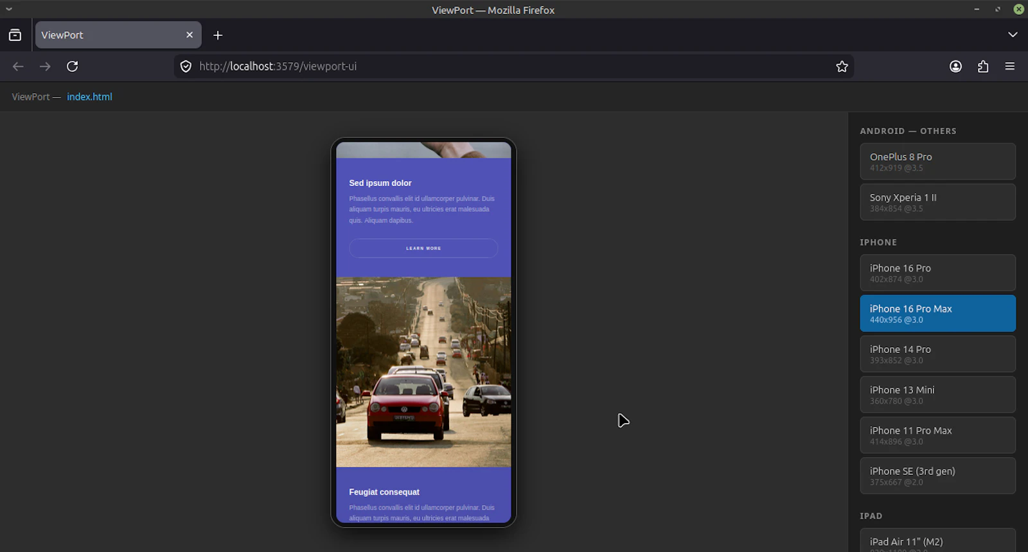Select the iPhone 13 Mini device
1028x552 pixels.
937,395
